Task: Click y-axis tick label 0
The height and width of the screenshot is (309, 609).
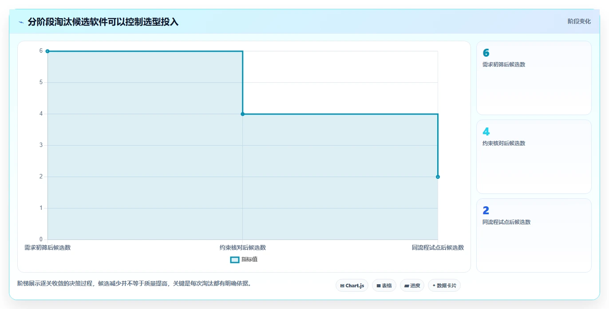Action: pos(41,239)
